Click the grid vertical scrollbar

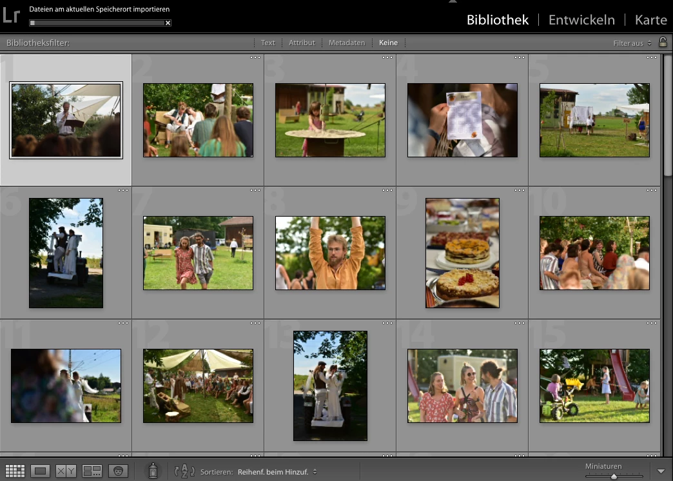[667, 115]
